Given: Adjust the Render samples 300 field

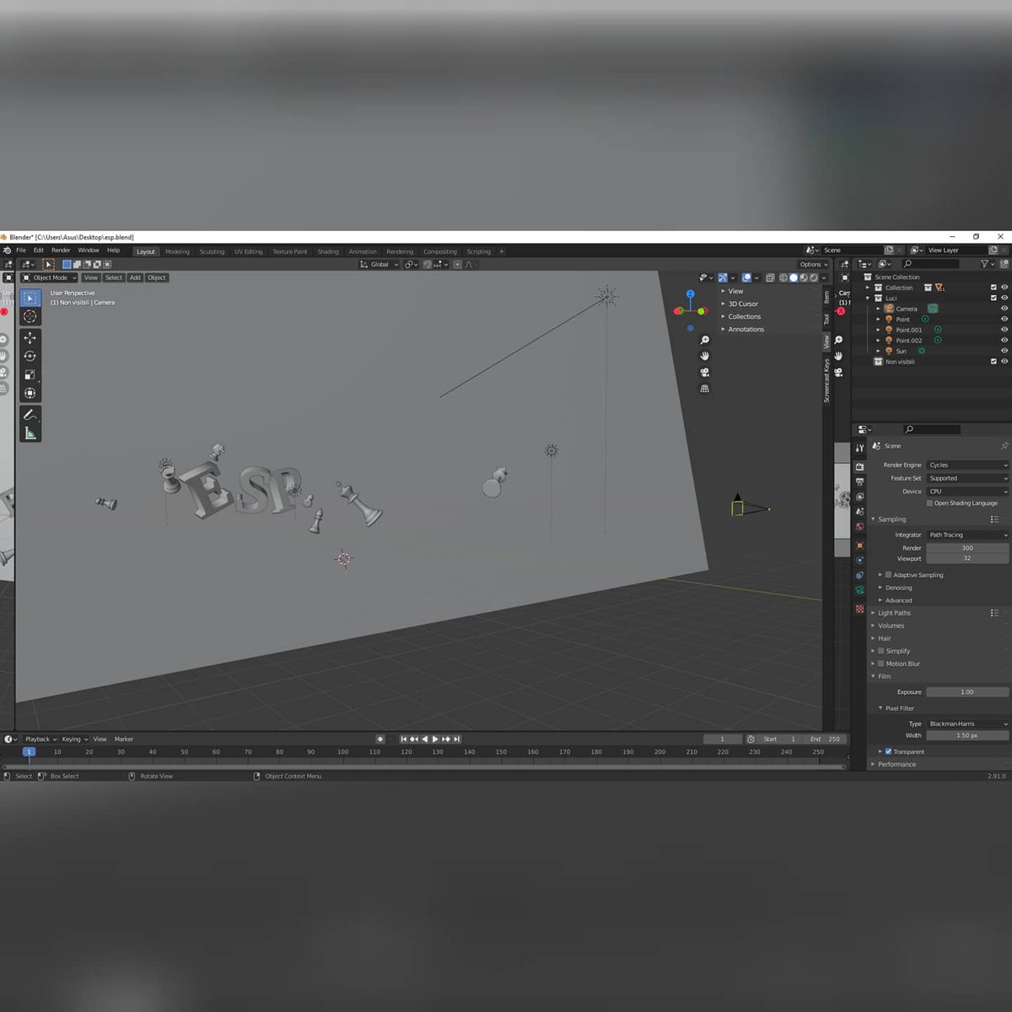Looking at the screenshot, I should (x=967, y=548).
